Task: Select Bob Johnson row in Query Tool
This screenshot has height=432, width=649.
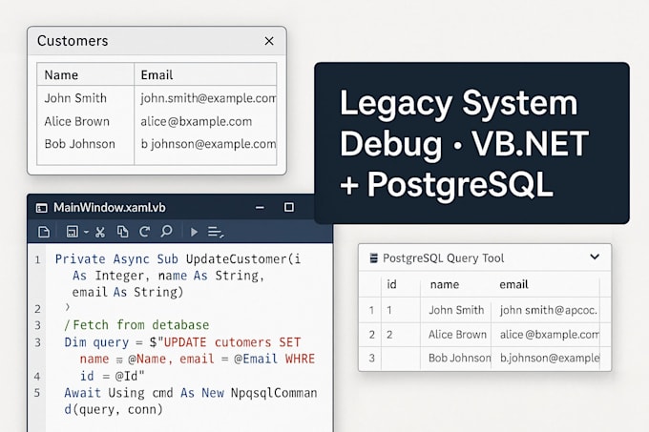Action: pos(485,358)
